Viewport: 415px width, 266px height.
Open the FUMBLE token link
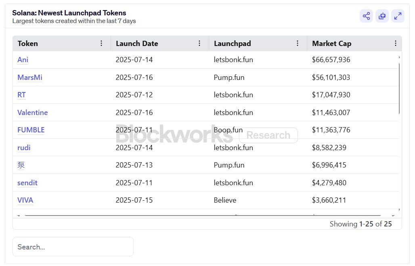click(31, 130)
